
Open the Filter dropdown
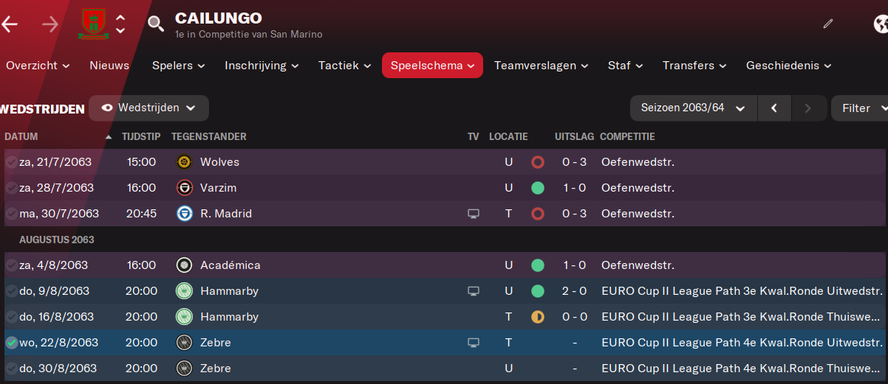861,108
